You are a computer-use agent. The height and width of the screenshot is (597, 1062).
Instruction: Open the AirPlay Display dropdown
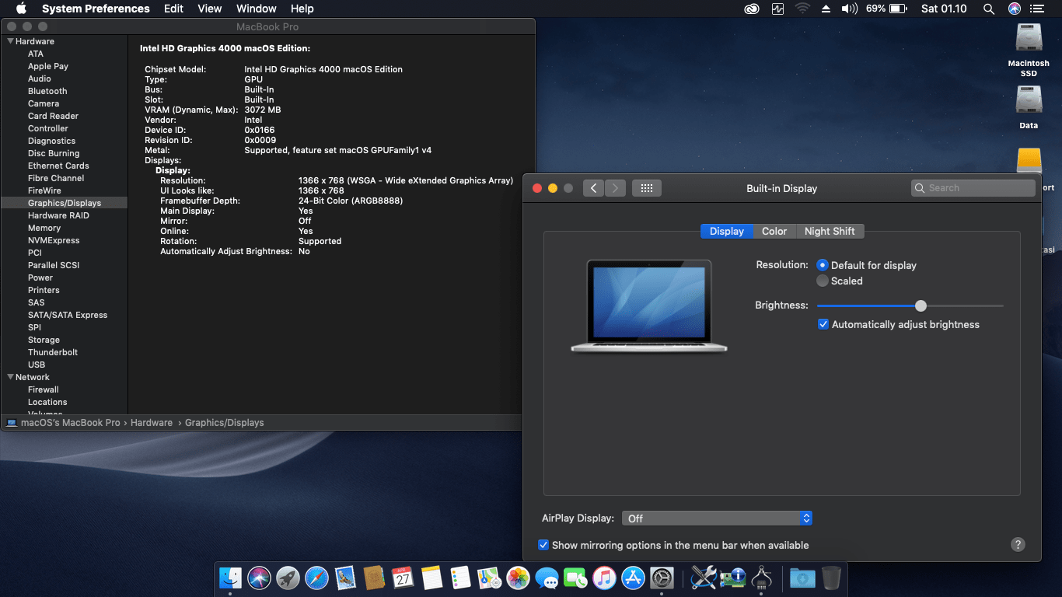pos(716,518)
